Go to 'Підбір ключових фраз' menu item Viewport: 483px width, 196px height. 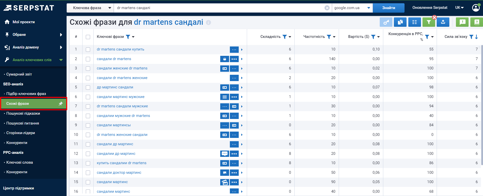[x=26, y=94]
